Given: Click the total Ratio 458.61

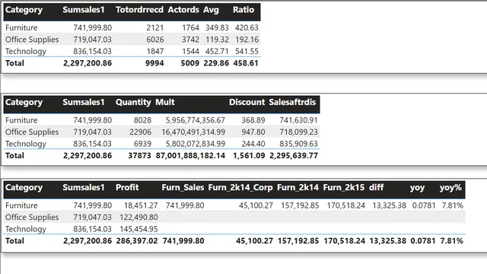Looking at the screenshot, I should [246, 63].
